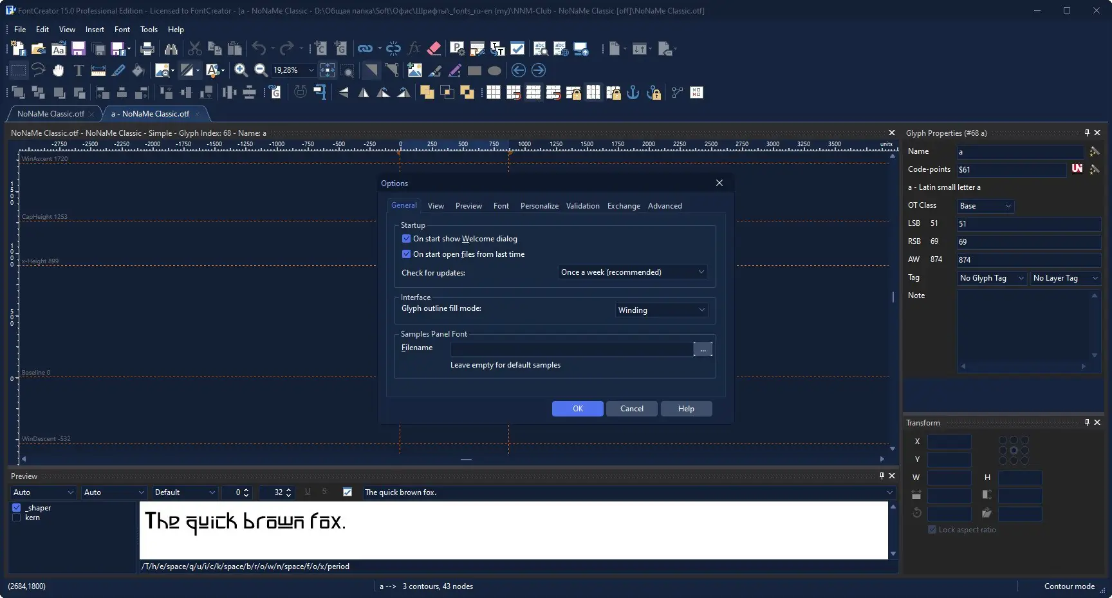Click the forward arrow circle icon
Screen dimensions: 1112x598
[x=539, y=70]
